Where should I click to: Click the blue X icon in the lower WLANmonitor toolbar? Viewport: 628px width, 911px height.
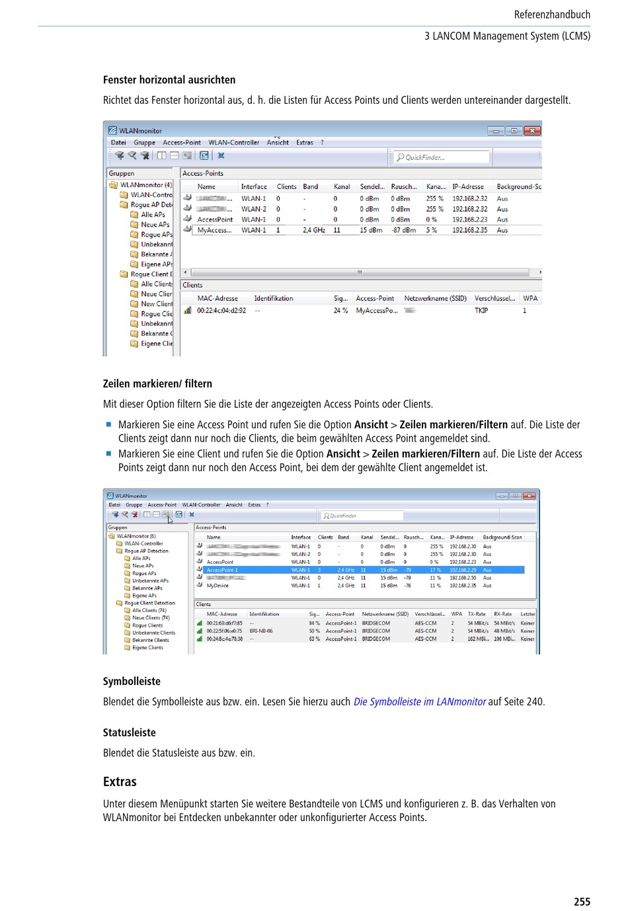click(192, 514)
